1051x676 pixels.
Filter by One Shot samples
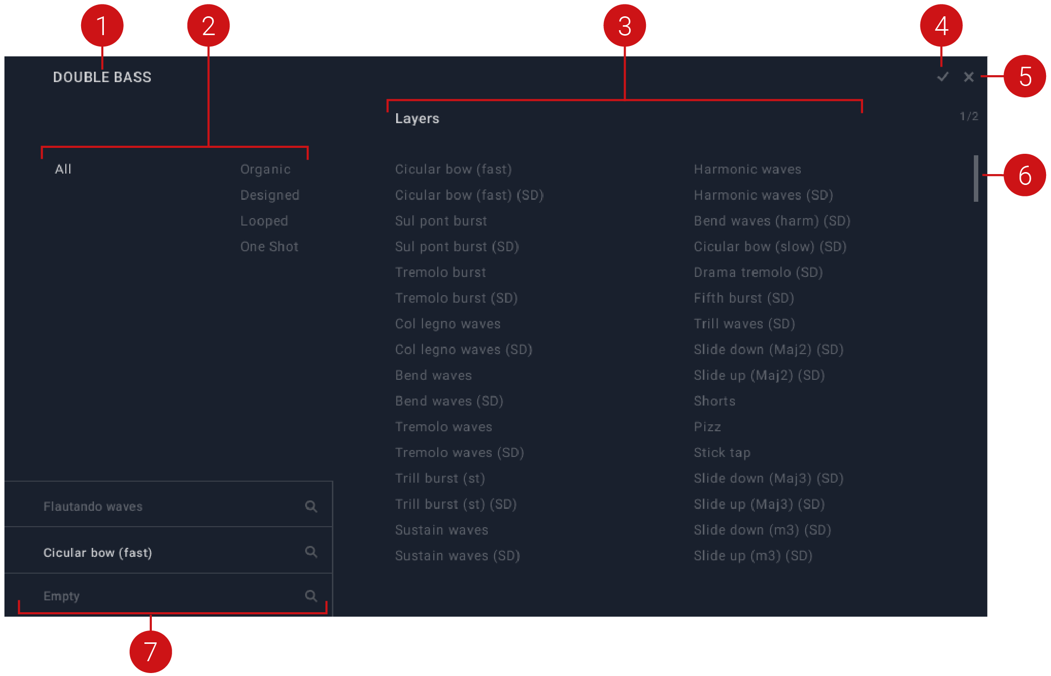[270, 246]
